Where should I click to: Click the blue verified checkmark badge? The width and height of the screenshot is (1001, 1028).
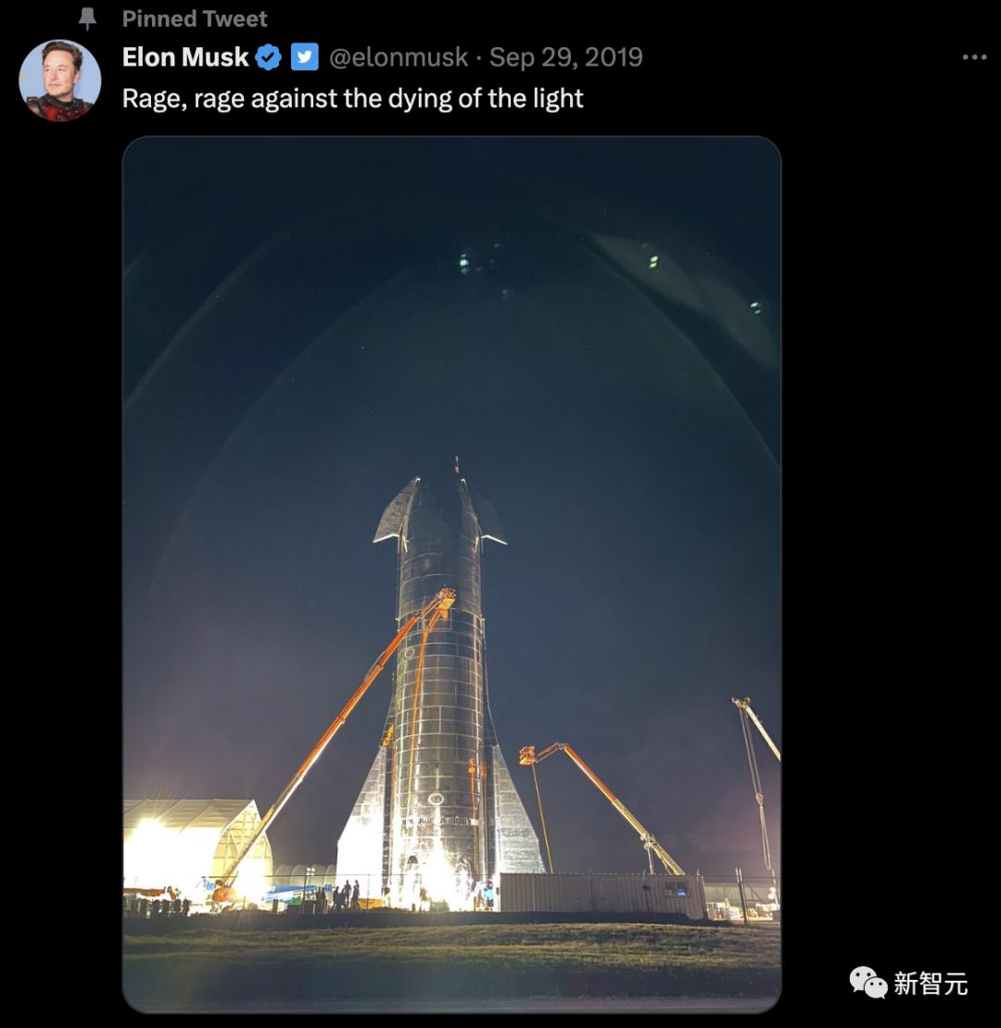(x=268, y=57)
